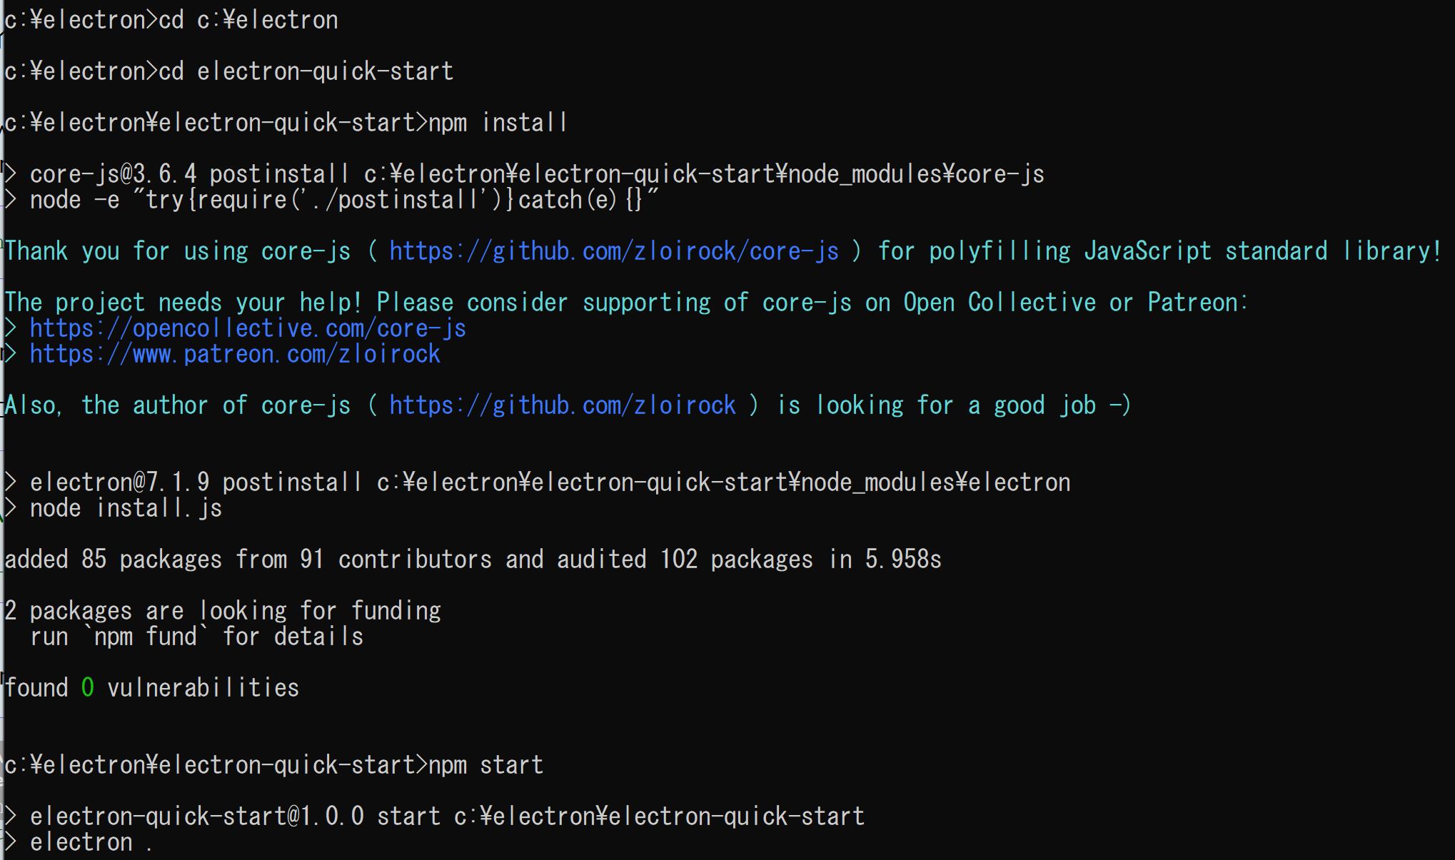
Task: Click the 'core-js@3.6.4 postinstall' text
Action: tap(189, 174)
